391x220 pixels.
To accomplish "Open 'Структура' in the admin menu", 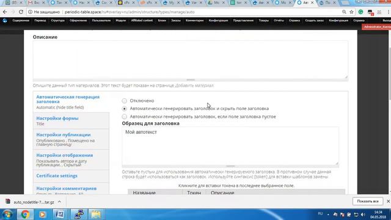I will (x=57, y=20).
